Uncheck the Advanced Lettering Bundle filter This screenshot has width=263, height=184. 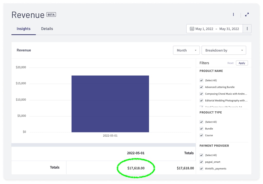[201, 87]
